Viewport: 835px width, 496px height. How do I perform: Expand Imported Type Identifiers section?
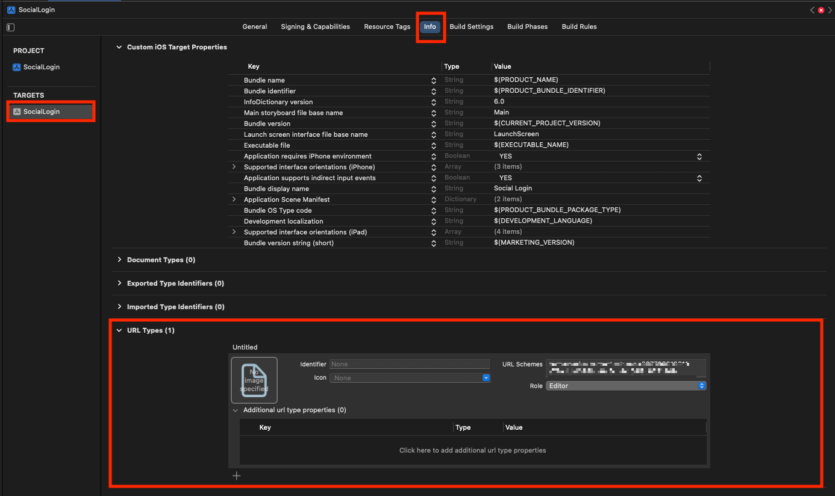point(119,307)
